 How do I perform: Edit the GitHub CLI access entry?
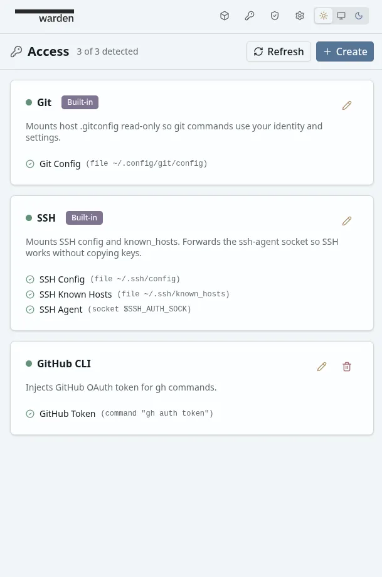coord(322,367)
